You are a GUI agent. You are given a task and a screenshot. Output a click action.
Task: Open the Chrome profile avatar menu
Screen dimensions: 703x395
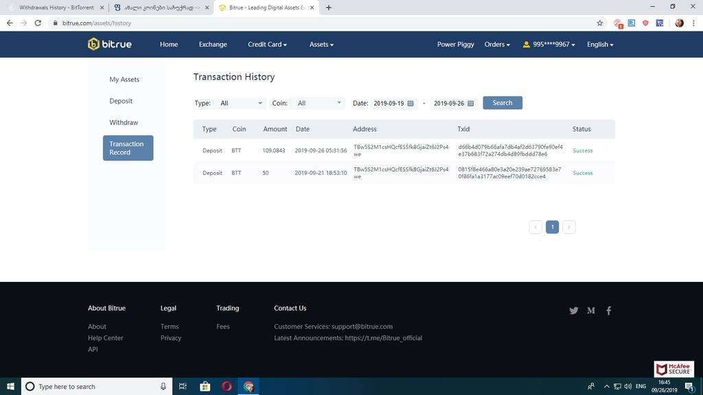(679, 23)
